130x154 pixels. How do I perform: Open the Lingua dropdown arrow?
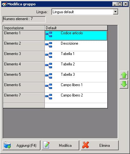click(115, 12)
